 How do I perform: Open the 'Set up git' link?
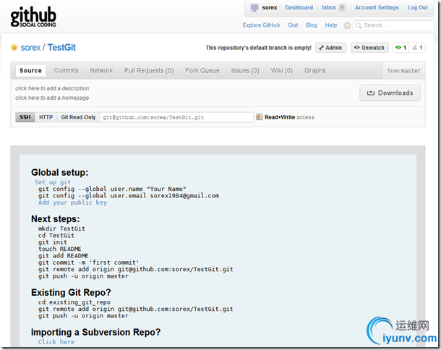click(x=53, y=182)
